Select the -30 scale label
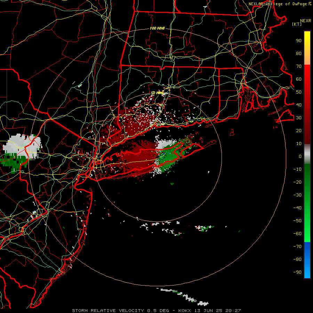The image size is (313, 313). (x=297, y=195)
